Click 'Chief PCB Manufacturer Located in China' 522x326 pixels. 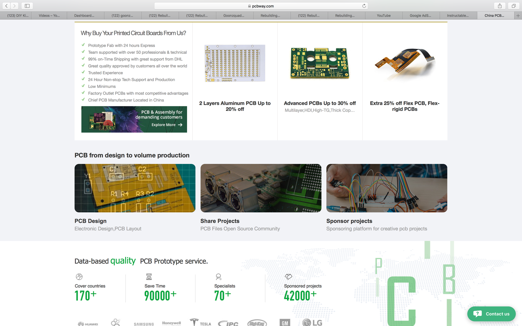tap(126, 100)
